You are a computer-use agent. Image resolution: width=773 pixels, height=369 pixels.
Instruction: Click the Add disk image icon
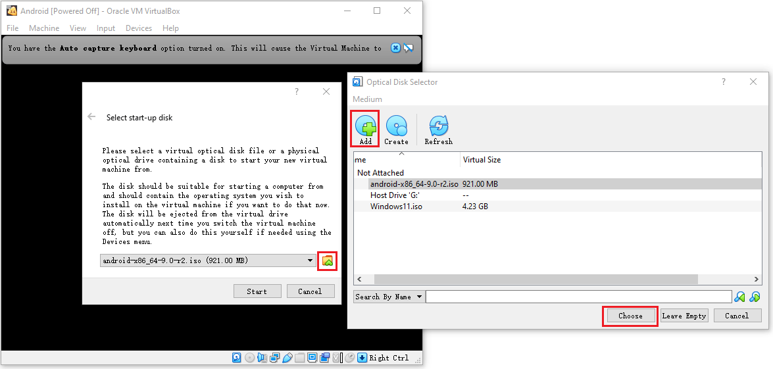coord(365,124)
